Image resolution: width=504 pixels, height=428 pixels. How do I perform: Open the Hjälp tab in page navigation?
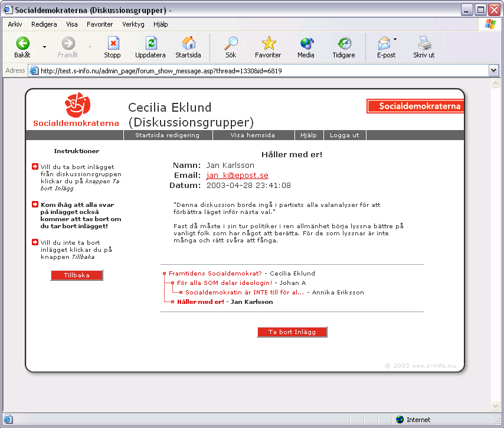coord(309,135)
